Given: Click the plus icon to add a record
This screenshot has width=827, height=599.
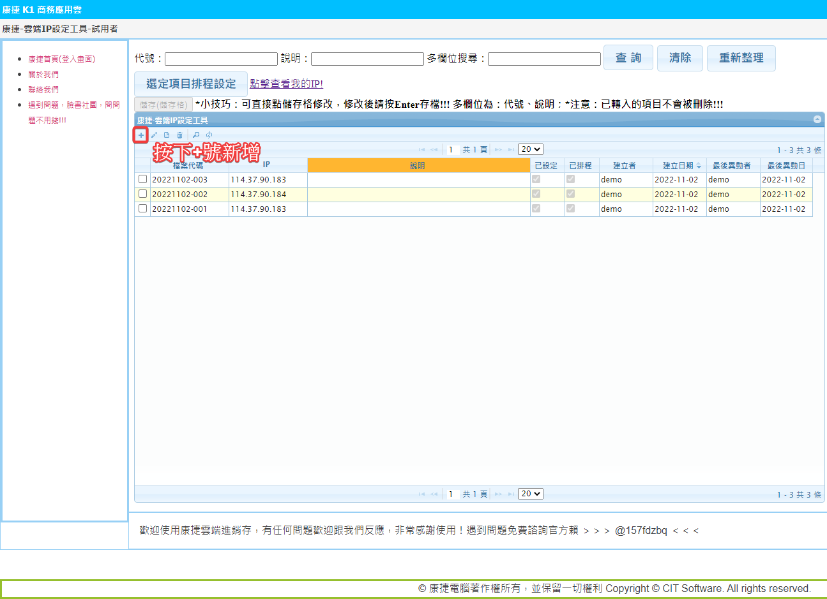Looking at the screenshot, I should [x=141, y=135].
